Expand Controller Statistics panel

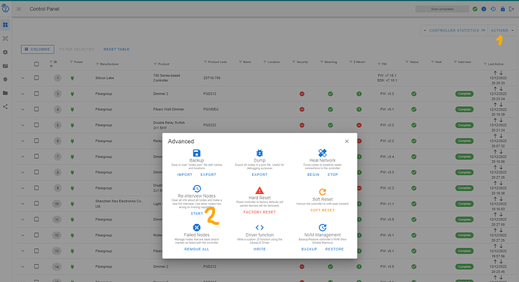point(454,30)
